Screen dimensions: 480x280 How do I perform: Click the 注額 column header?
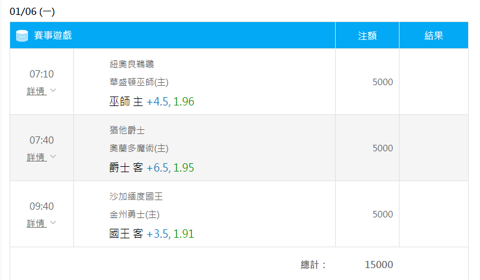pyautogui.click(x=367, y=36)
